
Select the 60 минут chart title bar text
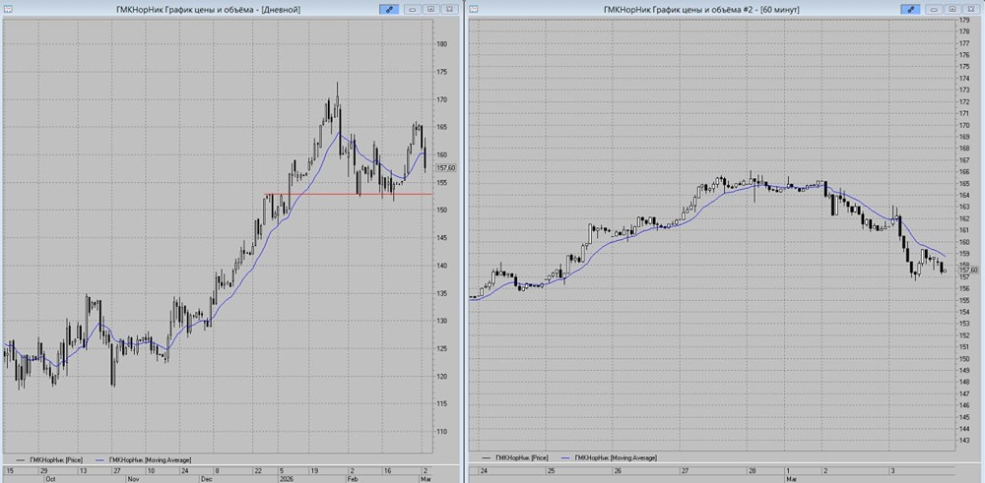pyautogui.click(x=701, y=10)
